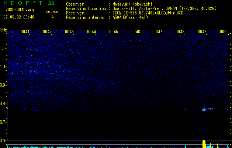
Task: Click time marker 0044
Action: point(91,32)
